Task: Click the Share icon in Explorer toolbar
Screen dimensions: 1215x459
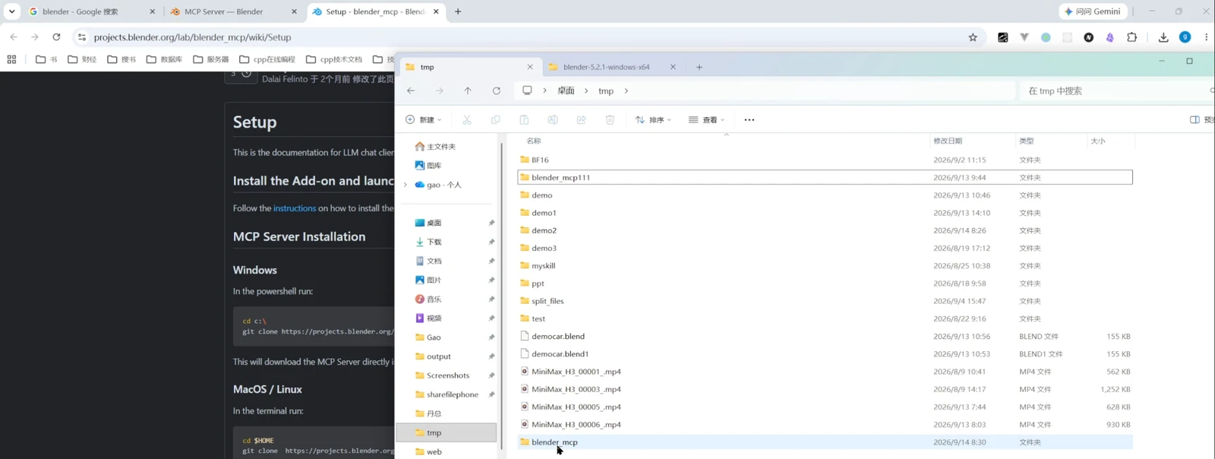Action: [x=582, y=120]
